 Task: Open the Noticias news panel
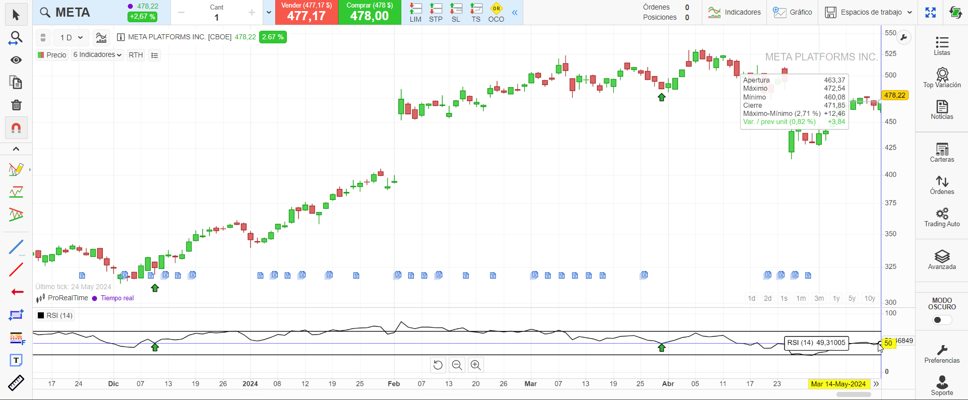(x=942, y=110)
